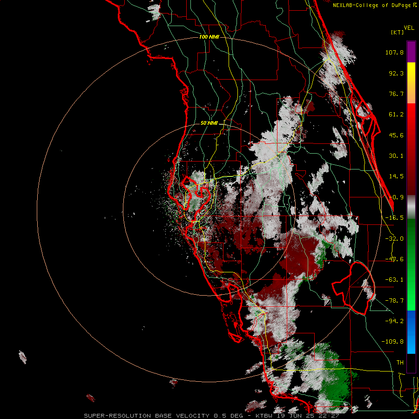Click the yellow-orange segment of the color bar

pos(411,83)
